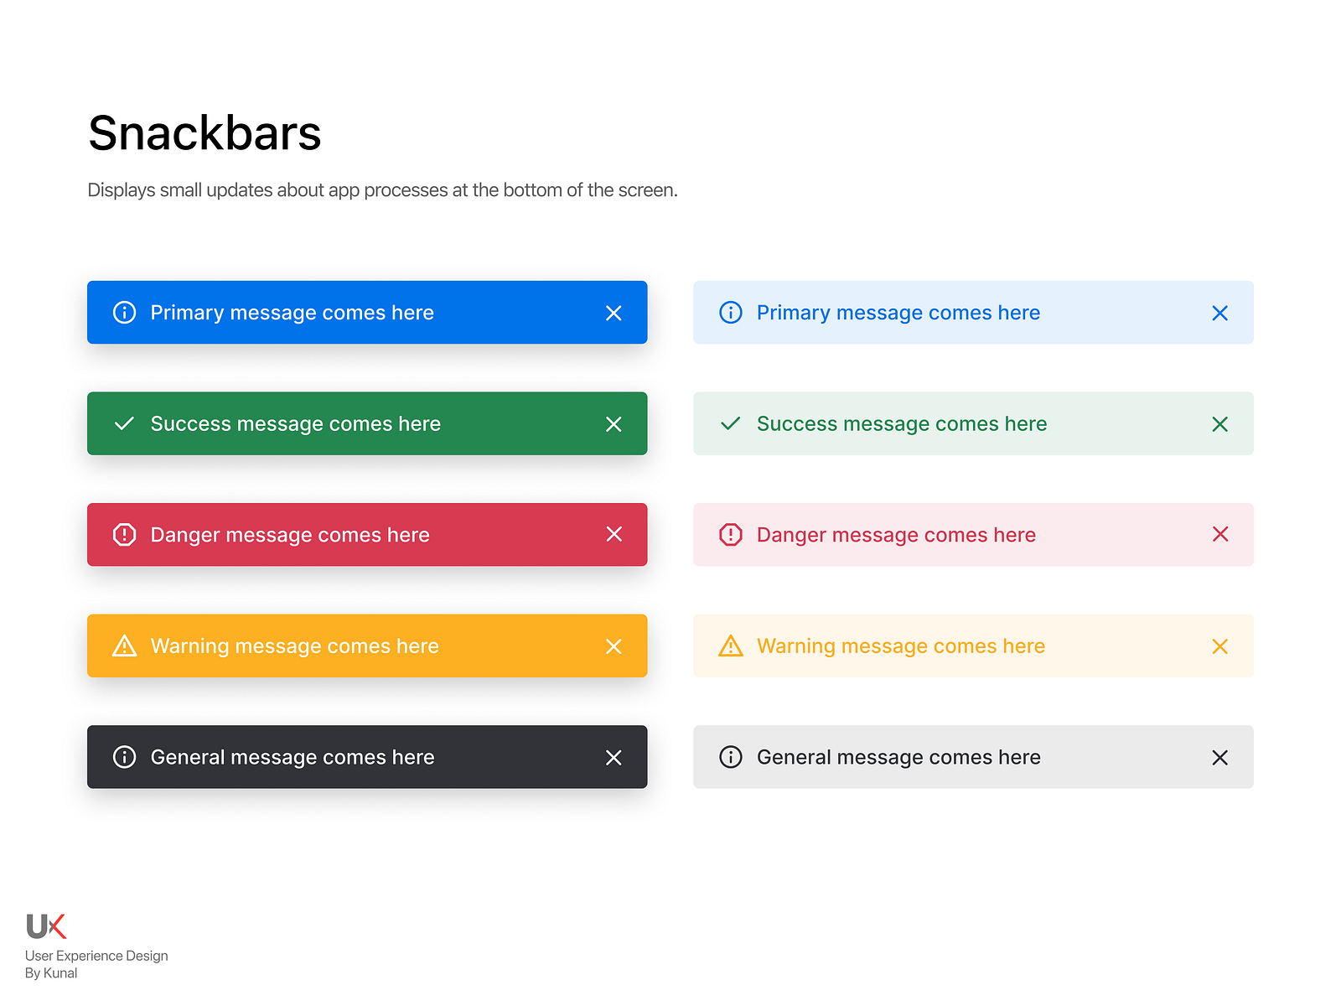1341x1006 pixels.
Task: Click the checkmark icon on green Success snackbar
Action: coord(124,423)
